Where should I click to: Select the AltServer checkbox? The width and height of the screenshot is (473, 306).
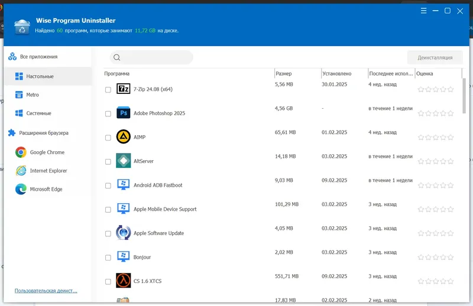(108, 162)
